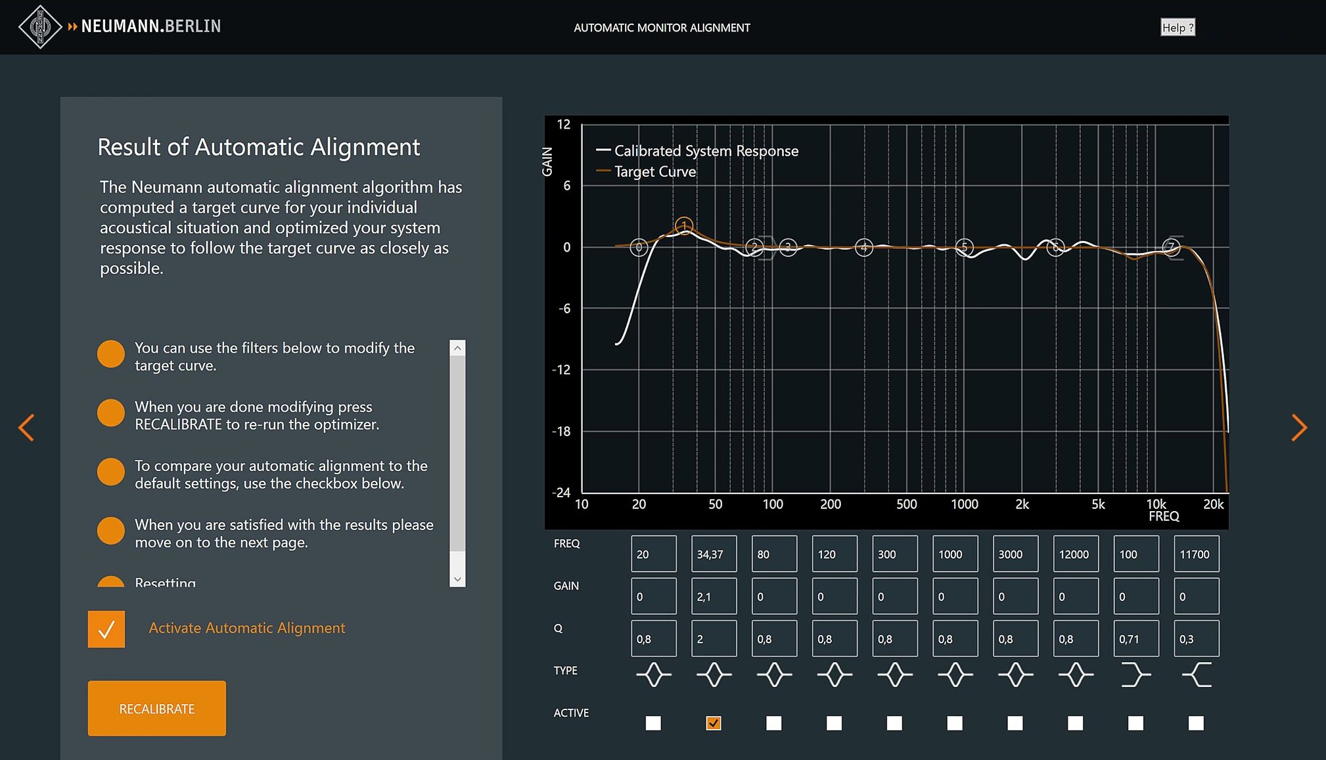Enable the 3000 Hz filter active checkbox

click(x=1015, y=723)
